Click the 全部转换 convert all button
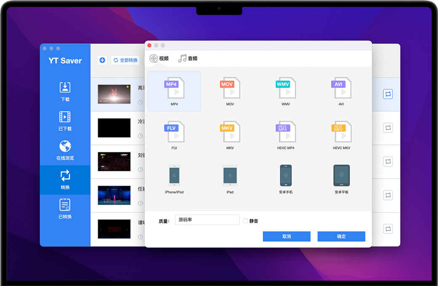Image resolution: width=438 pixels, height=286 pixels. pos(126,60)
